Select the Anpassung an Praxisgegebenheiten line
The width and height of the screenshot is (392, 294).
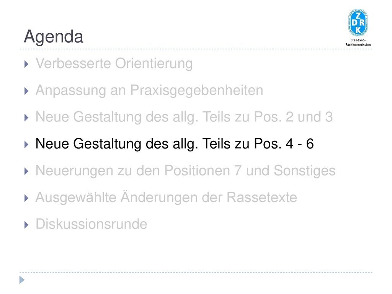click(x=149, y=90)
